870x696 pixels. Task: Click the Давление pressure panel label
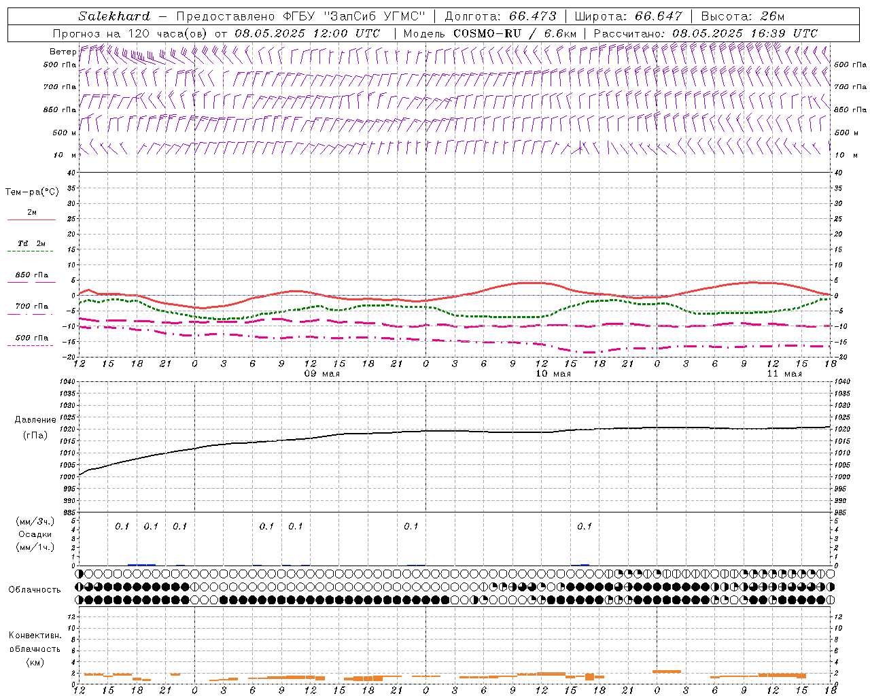tap(35, 420)
